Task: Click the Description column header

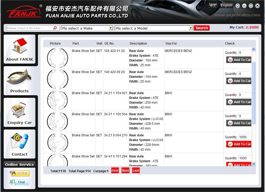Action: (x=138, y=44)
